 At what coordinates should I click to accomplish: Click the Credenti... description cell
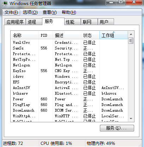coord(66,42)
